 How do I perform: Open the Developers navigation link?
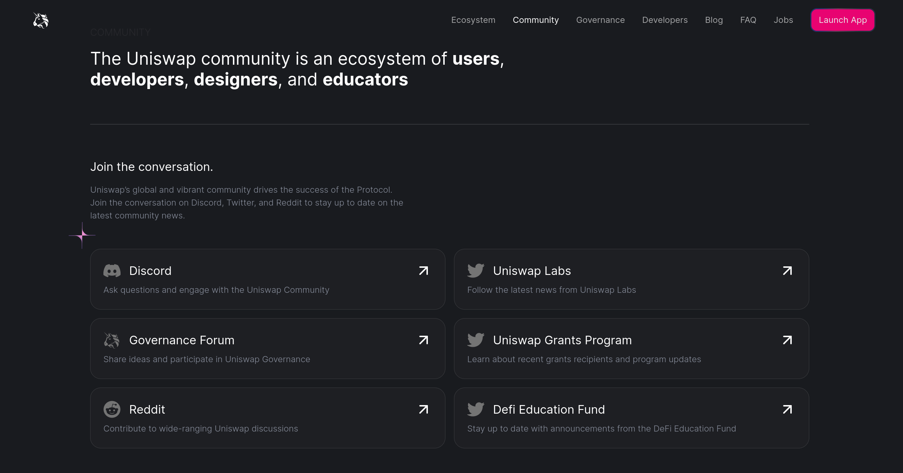[x=665, y=20]
